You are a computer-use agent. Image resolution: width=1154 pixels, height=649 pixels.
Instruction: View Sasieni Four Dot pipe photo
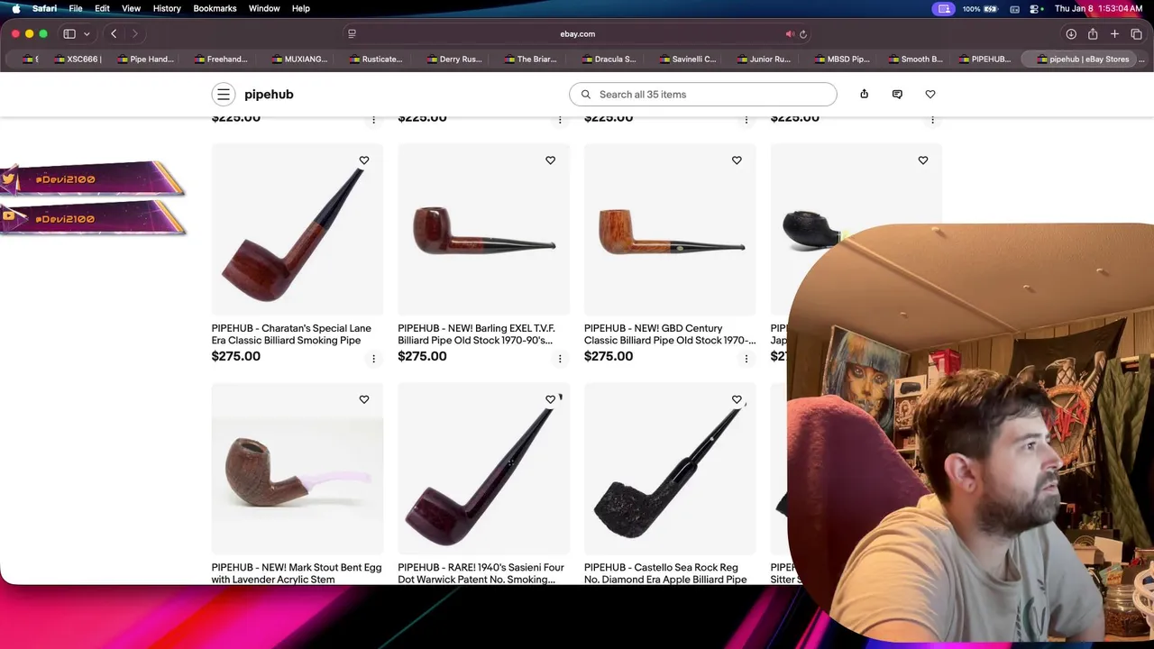pos(483,469)
